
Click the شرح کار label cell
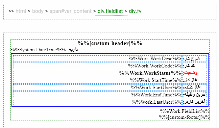(x=195, y=59)
